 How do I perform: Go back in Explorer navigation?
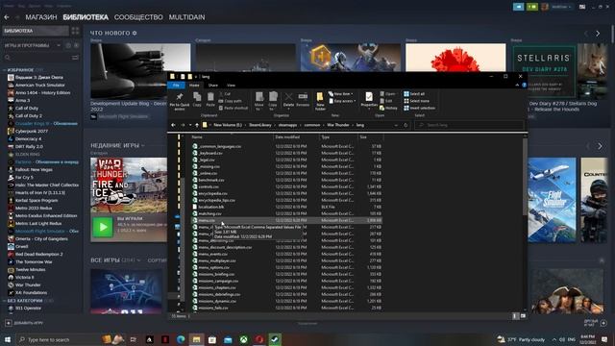tap(173, 125)
